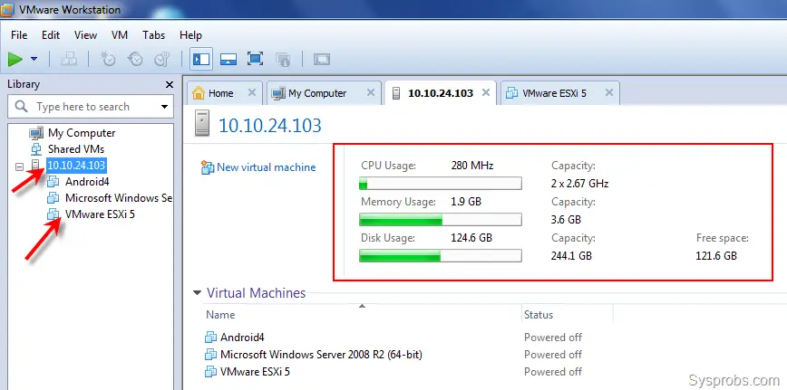The image size is (787, 390).
Task: Open the Edit menu
Action: pyautogui.click(x=51, y=35)
